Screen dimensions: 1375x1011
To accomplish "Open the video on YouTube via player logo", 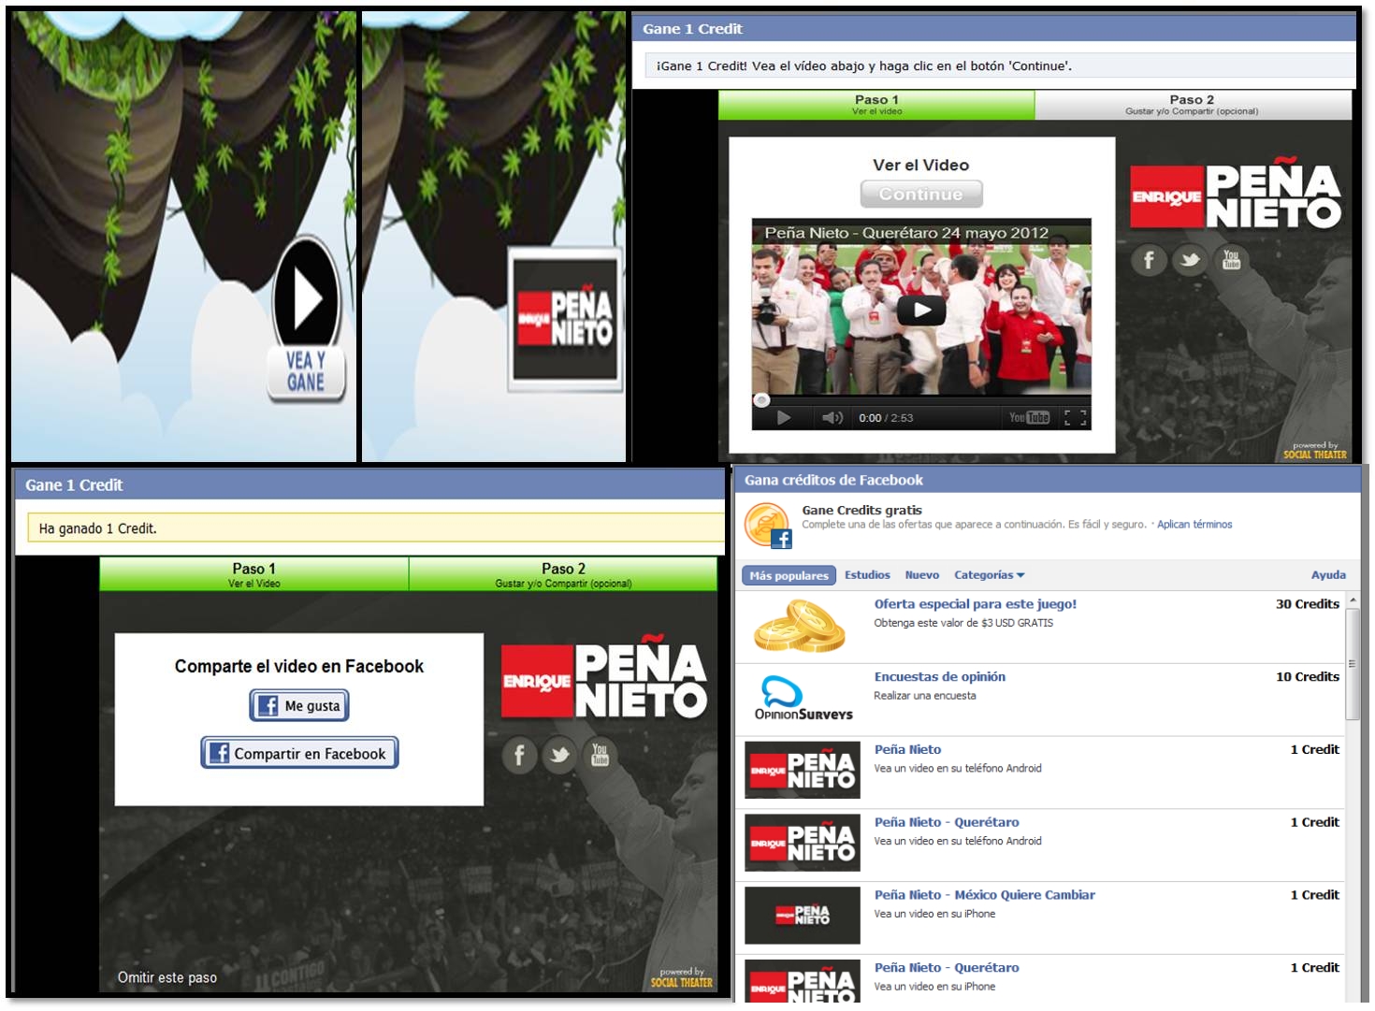I will [x=1029, y=418].
